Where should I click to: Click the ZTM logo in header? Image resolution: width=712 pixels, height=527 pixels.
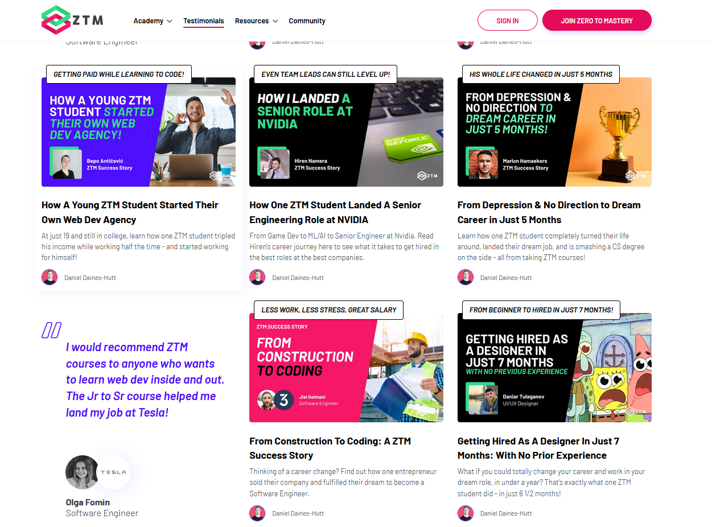[72, 20]
